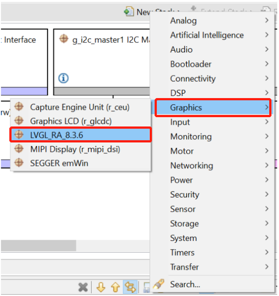The height and width of the screenshot is (296, 279).
Task: Click the g_i2c_master1 module icon
Action: click(64, 39)
